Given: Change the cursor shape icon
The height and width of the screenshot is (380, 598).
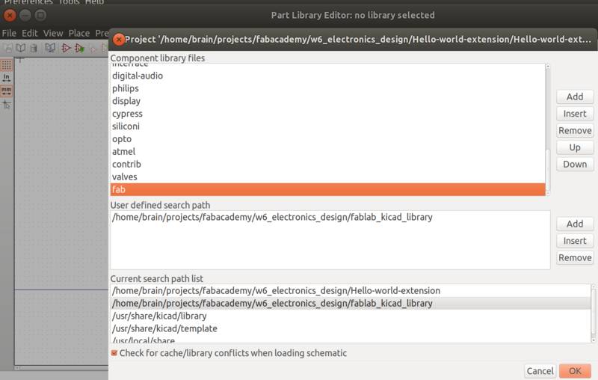Looking at the screenshot, I should tap(7, 104).
